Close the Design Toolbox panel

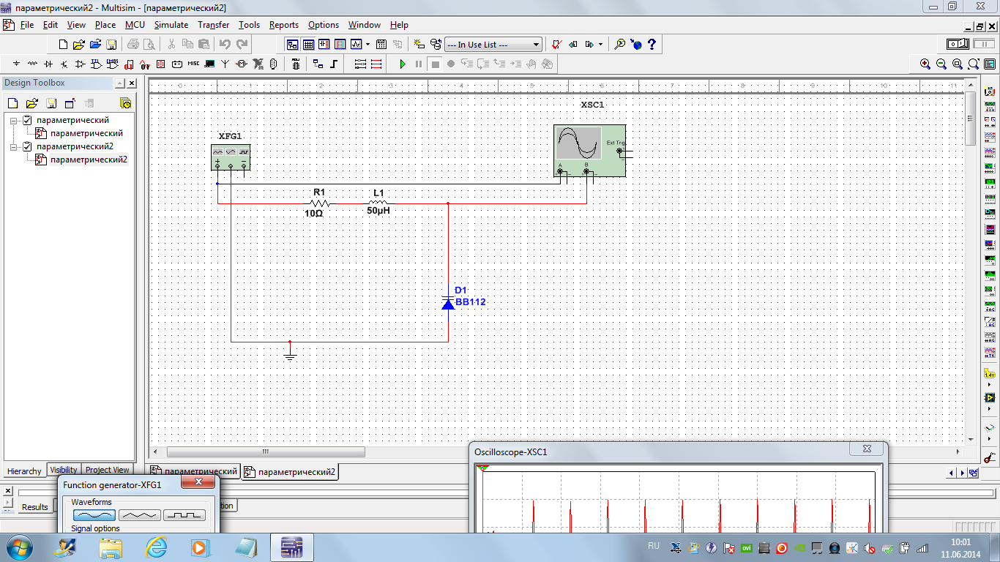coord(131,83)
